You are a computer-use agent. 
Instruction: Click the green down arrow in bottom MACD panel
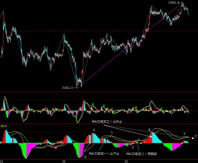click(139, 140)
